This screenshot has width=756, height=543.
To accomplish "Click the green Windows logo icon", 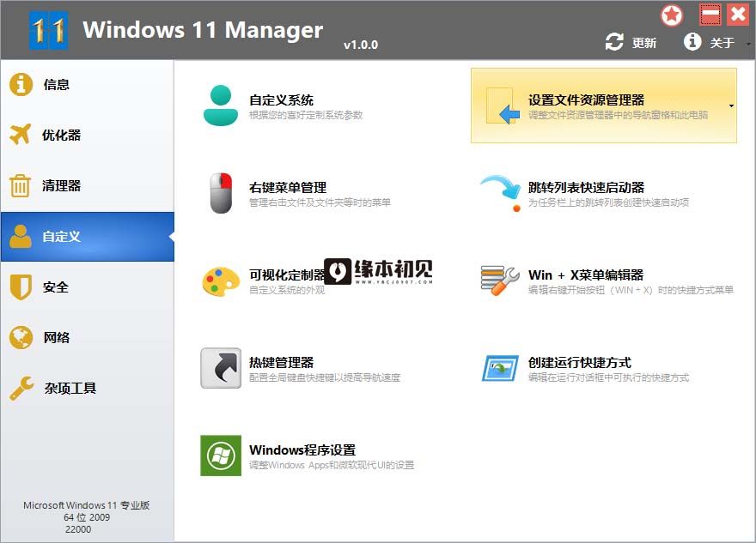I will pos(221,456).
